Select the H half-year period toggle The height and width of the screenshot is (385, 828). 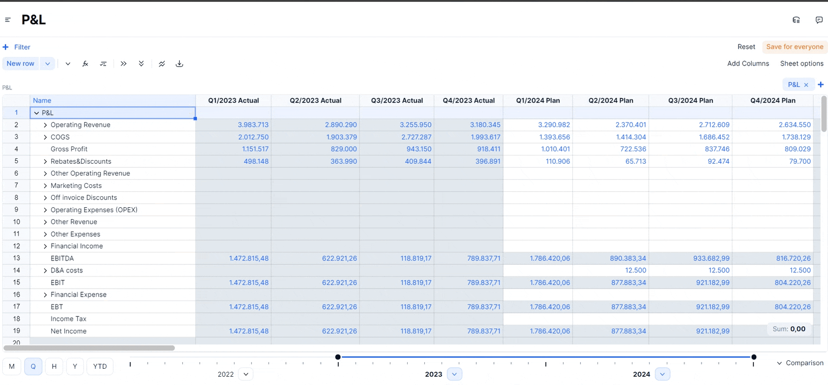pos(54,367)
